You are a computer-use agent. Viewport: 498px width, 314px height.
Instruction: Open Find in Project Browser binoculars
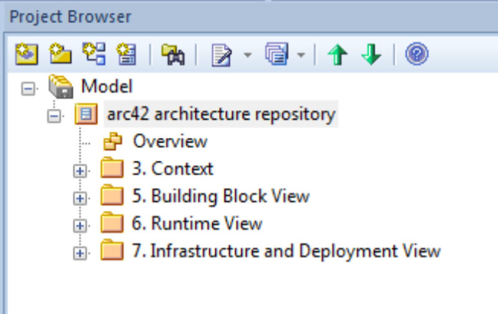tap(172, 55)
